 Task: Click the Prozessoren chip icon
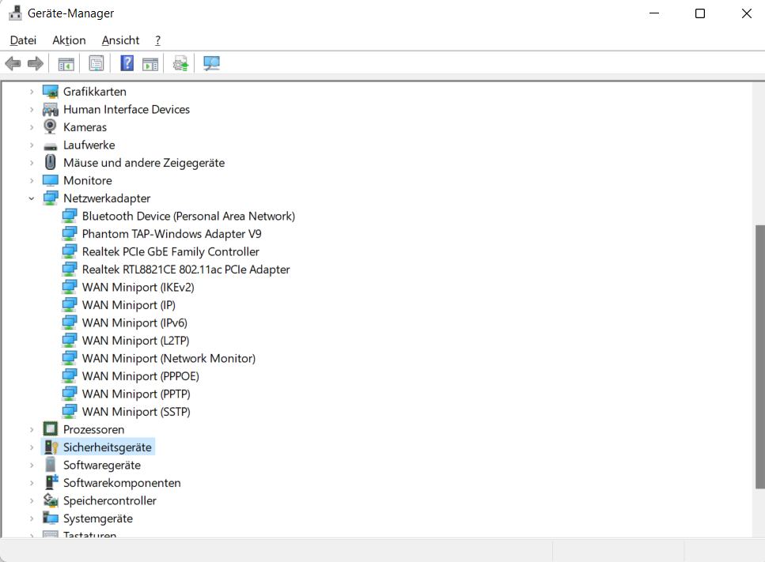(51, 429)
